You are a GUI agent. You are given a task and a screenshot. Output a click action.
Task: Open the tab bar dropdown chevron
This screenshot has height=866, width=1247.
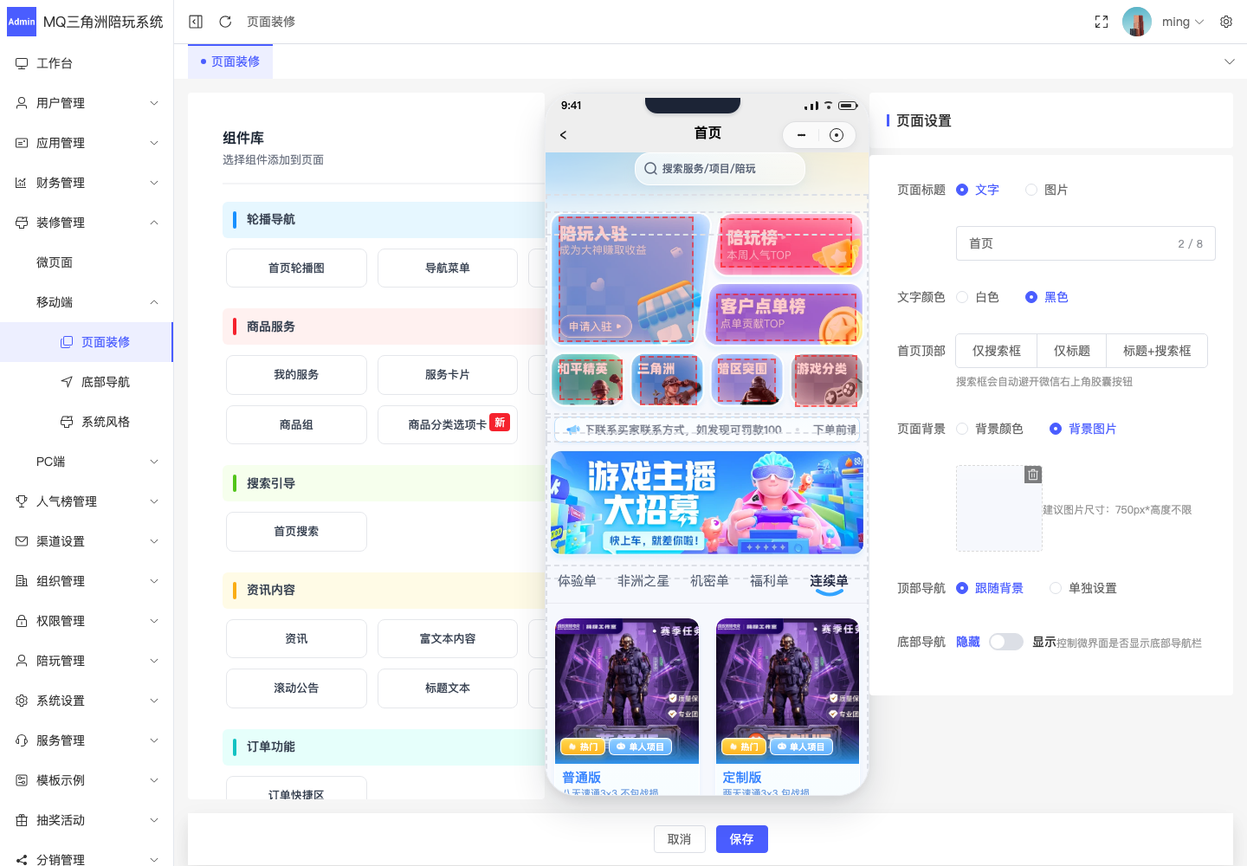click(x=1230, y=61)
